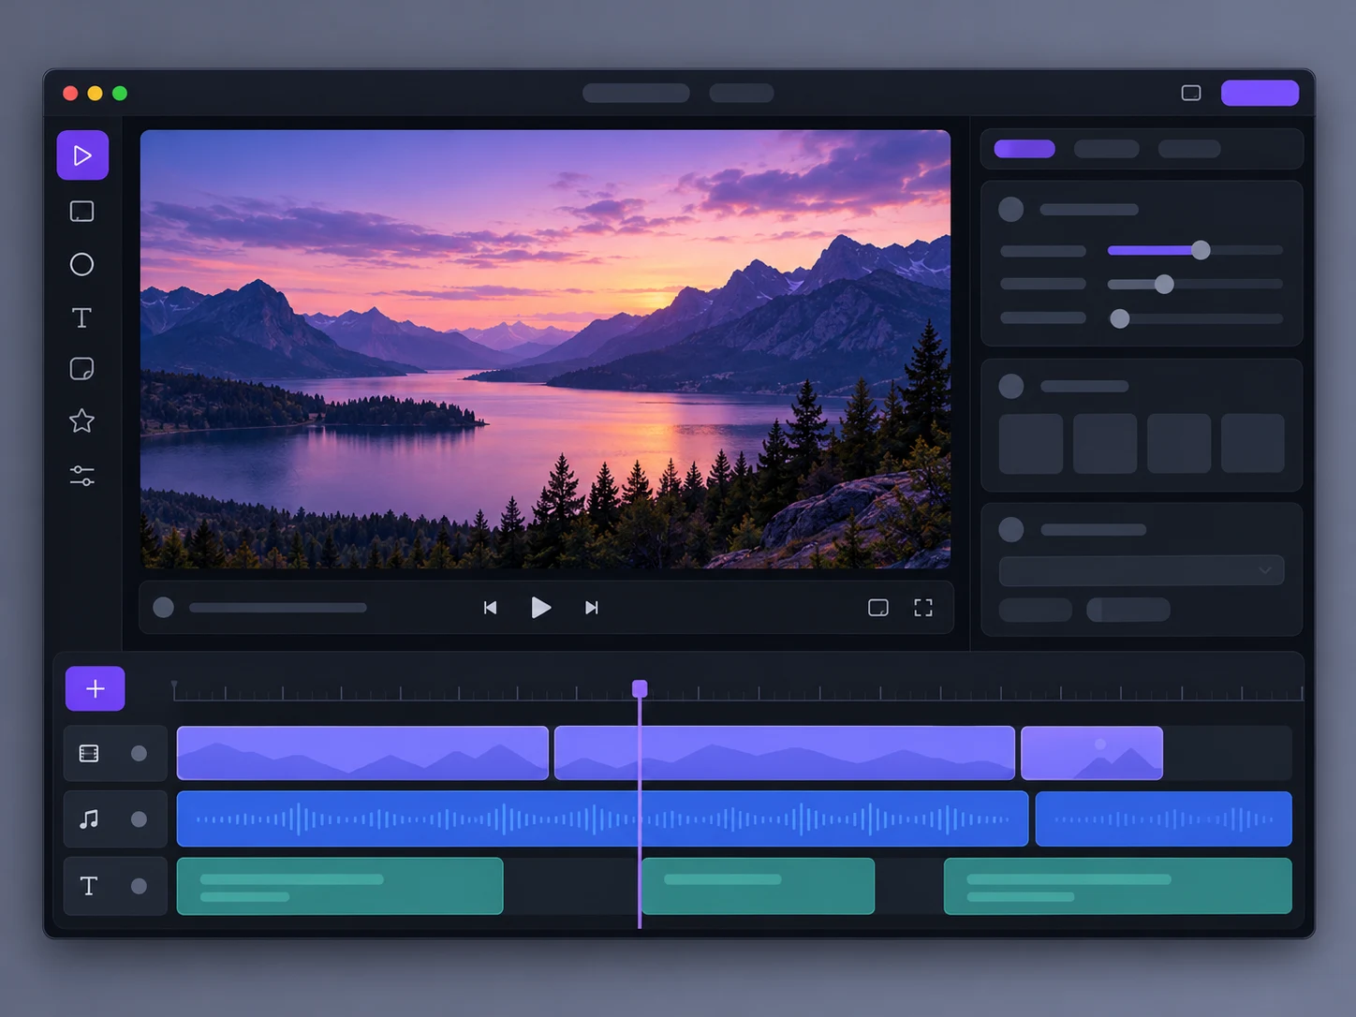Click the music note icon on the audio track
This screenshot has width=1356, height=1017.
pyautogui.click(x=89, y=819)
